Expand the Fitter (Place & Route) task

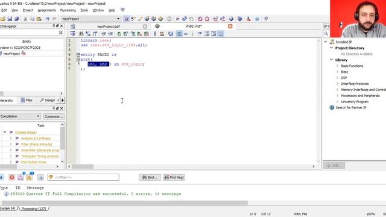(11, 144)
